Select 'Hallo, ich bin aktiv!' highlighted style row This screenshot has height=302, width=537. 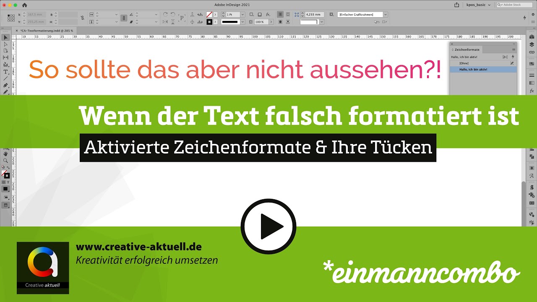coord(483,69)
